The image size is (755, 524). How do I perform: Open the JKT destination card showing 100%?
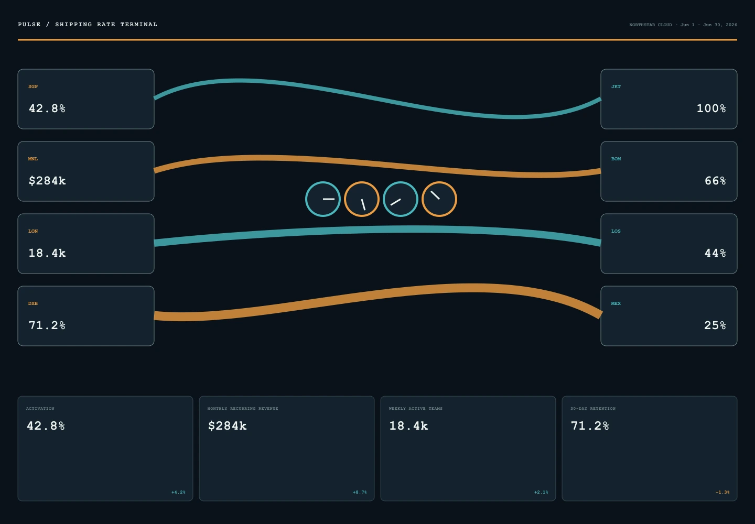(x=669, y=99)
